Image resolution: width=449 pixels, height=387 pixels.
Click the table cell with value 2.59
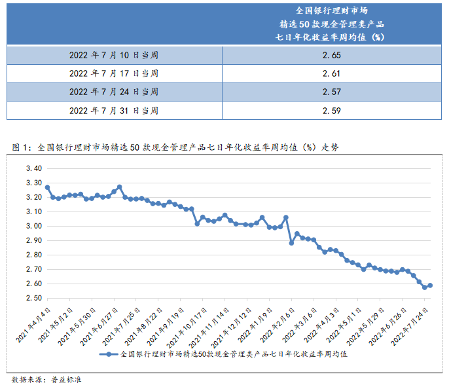332,111
